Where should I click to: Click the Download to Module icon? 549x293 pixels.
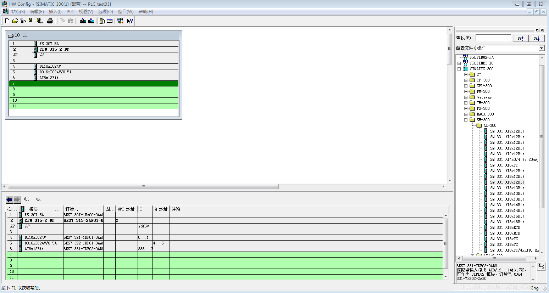83,21
